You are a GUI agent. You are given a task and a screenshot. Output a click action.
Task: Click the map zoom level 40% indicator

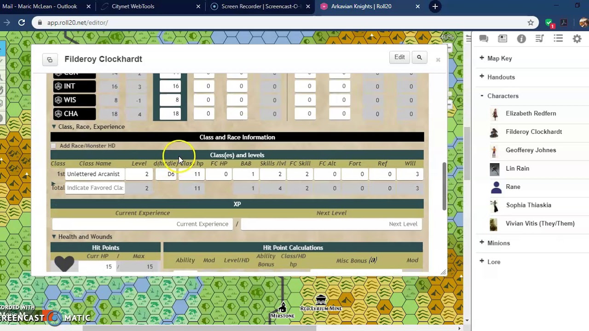point(447,37)
